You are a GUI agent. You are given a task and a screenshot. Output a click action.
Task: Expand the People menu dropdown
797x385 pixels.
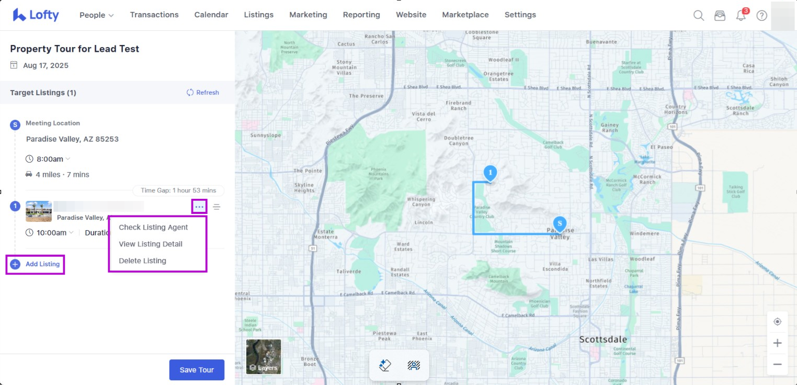pyautogui.click(x=96, y=15)
